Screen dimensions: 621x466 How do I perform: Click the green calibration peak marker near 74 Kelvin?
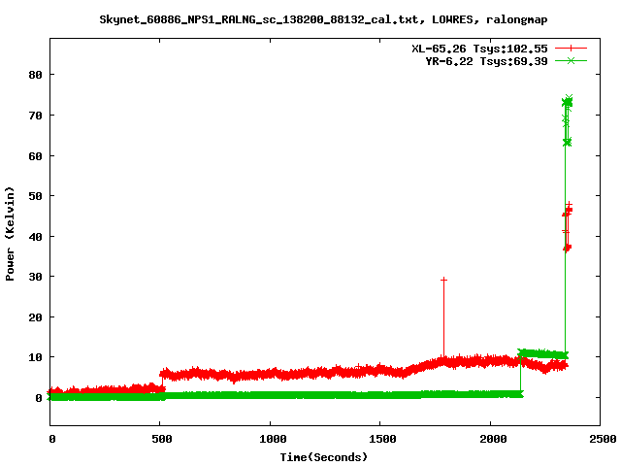pos(570,98)
